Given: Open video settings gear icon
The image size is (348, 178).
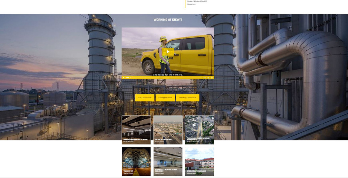Looking at the screenshot, I should pyautogui.click(x=208, y=78).
